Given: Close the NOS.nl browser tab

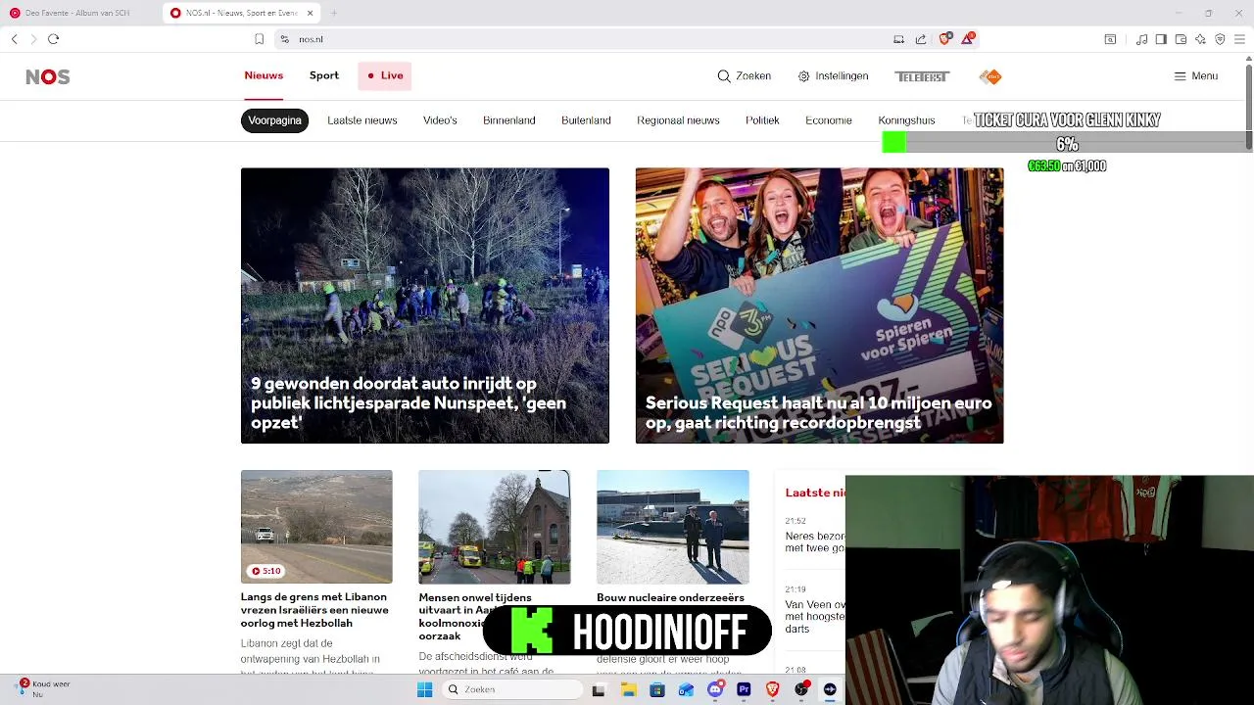Looking at the screenshot, I should [310, 13].
